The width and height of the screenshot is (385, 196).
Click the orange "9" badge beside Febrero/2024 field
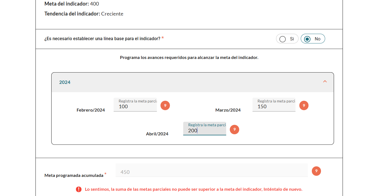point(165,105)
